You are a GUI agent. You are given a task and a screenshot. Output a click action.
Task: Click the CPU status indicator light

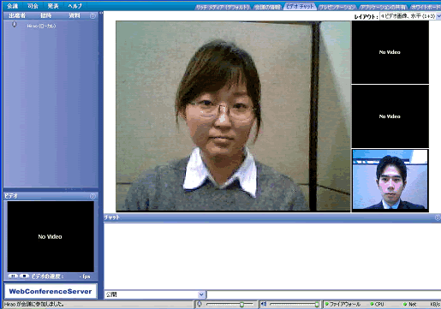[372, 305]
